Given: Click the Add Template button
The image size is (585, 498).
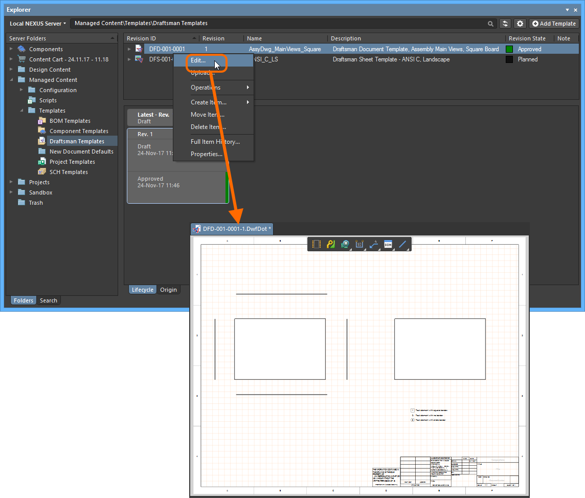Looking at the screenshot, I should tap(554, 24).
